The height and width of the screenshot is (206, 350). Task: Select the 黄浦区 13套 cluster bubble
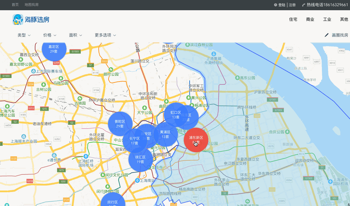pos(165,134)
